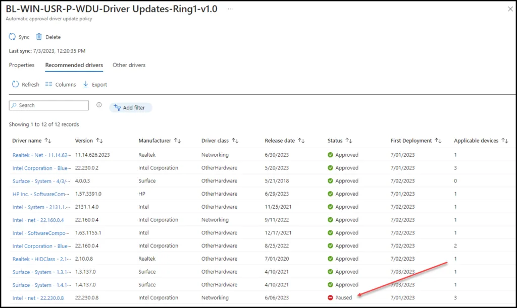Click the info icon beside search box
The width and height of the screenshot is (517, 308).
(99, 105)
